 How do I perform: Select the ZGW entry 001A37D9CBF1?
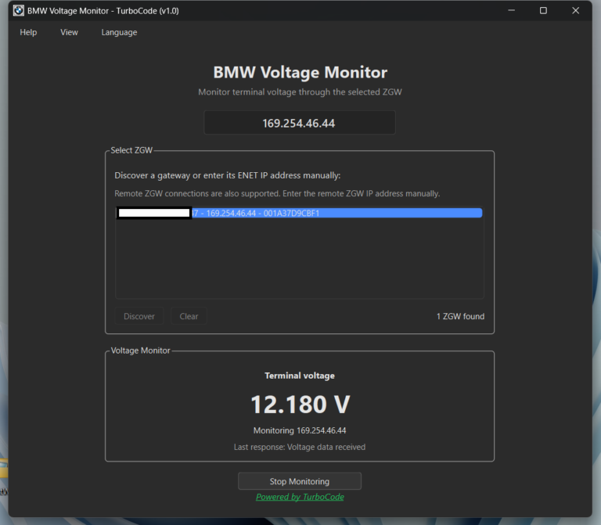pyautogui.click(x=300, y=213)
